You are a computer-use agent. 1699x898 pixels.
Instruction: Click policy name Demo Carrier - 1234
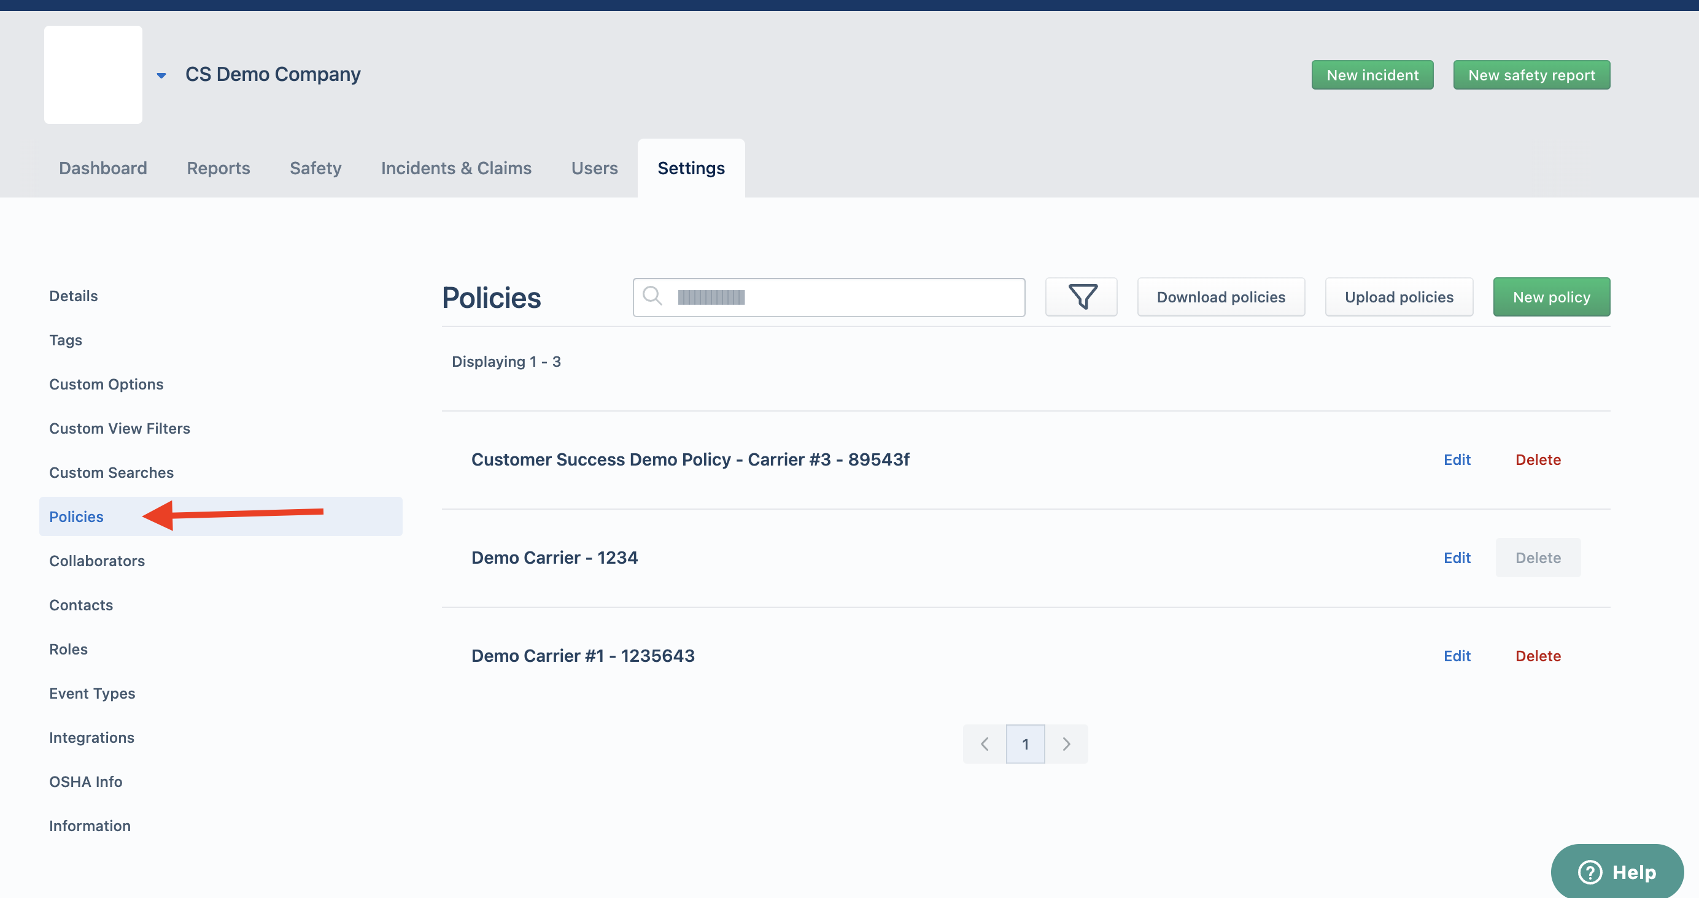554,558
